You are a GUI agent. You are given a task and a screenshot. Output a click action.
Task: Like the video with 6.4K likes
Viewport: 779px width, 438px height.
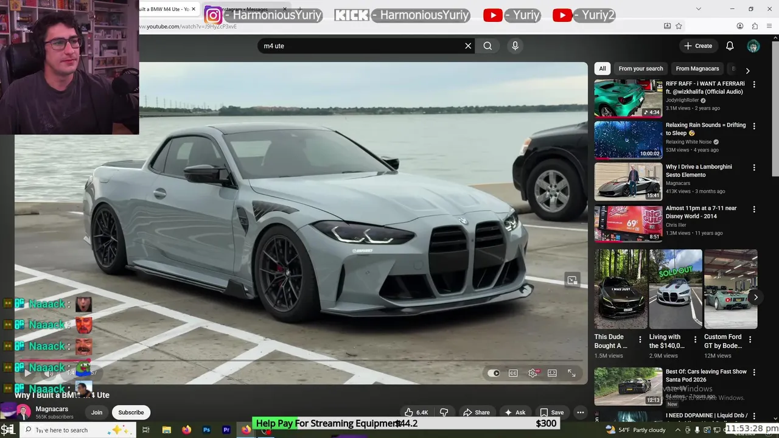pos(416,412)
